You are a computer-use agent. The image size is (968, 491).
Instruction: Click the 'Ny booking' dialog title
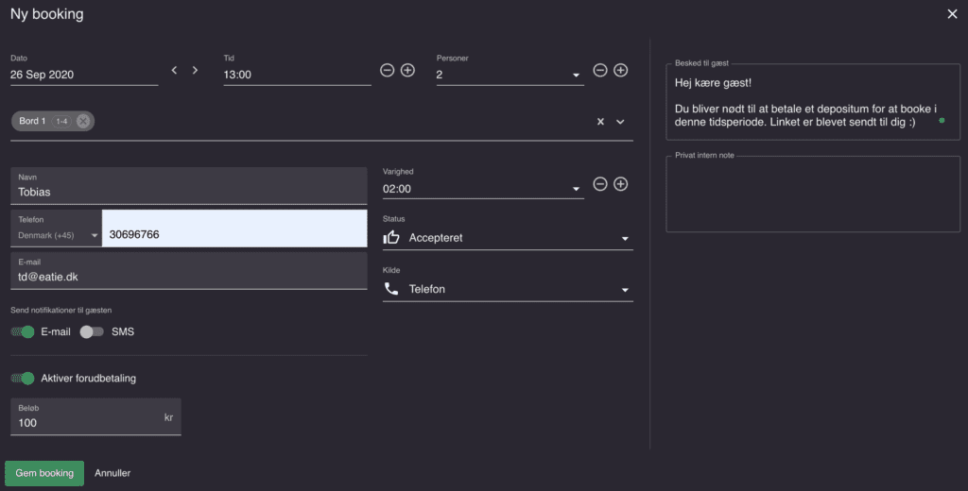47,13
